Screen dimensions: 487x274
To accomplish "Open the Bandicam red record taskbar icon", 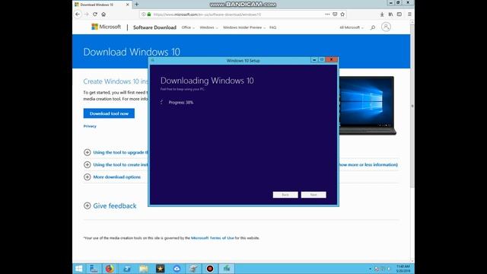I will pyautogui.click(x=210, y=269).
